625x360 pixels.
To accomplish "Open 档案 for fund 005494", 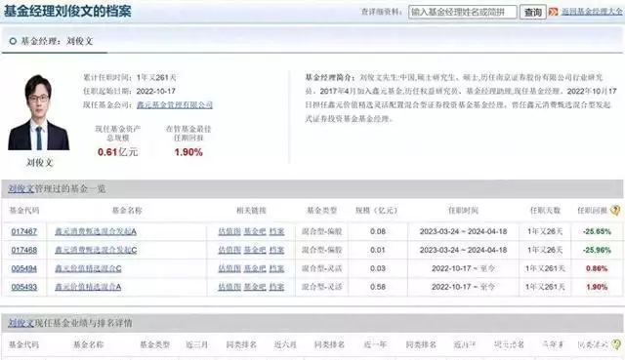I will coord(276,268).
